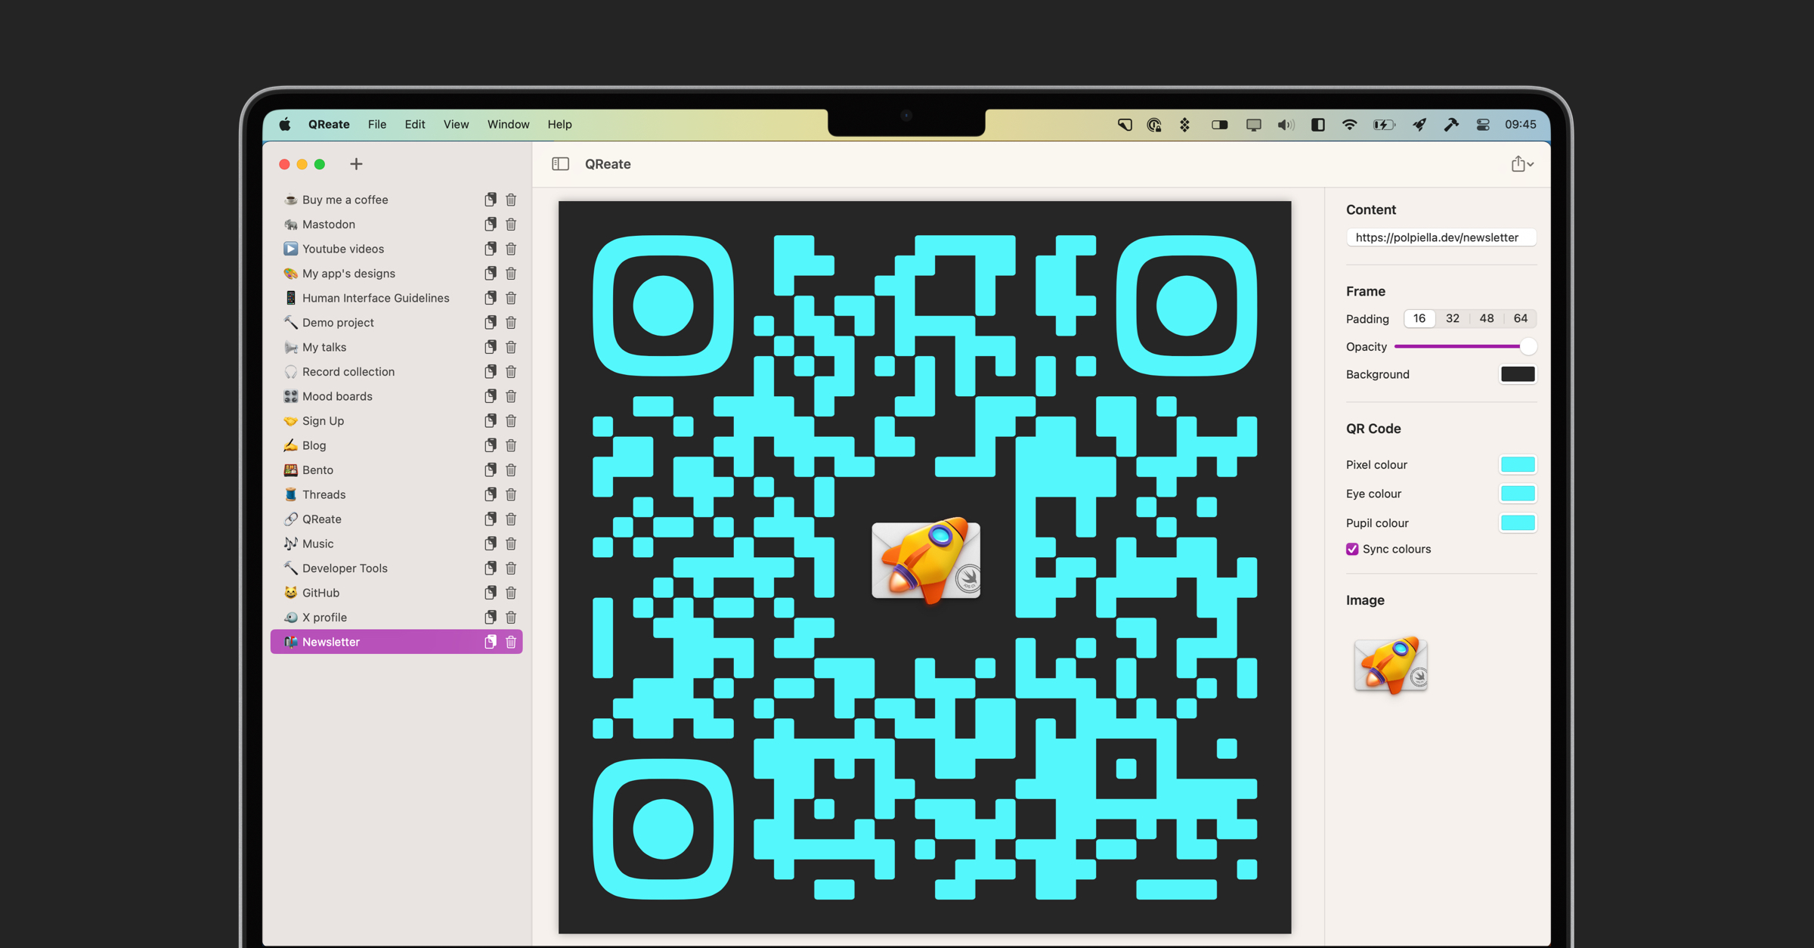Viewport: 1814px width, 948px height.
Task: Delete the Mastodon entry
Action: 511,225
